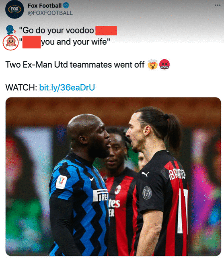Click the Fox Football account name
224x261 pixels.
[x=45, y=6]
